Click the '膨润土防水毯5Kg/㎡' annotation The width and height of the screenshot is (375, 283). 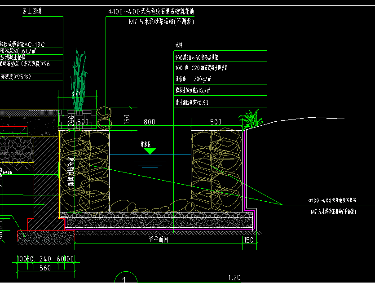(x=193, y=90)
